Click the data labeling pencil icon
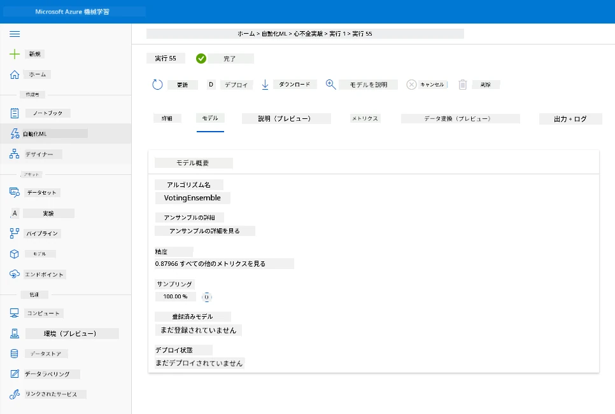Viewport: 615px width, 414px height. point(15,374)
